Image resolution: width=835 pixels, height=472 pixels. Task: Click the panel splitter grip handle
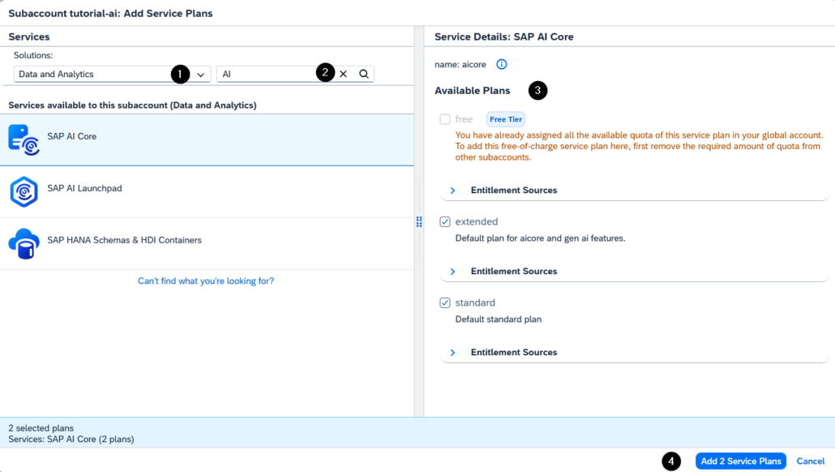419,221
